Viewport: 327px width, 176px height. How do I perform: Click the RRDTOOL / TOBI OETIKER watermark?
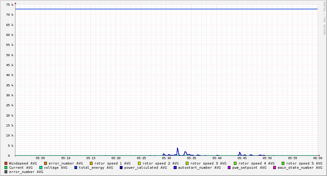click(x=324, y=18)
